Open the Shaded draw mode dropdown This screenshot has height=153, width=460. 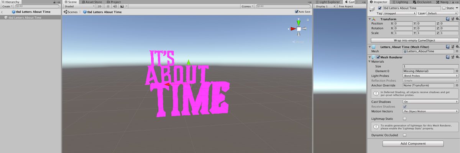pyautogui.click(x=79, y=7)
